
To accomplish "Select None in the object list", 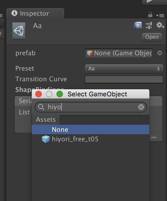I will pyautogui.click(x=91, y=129).
